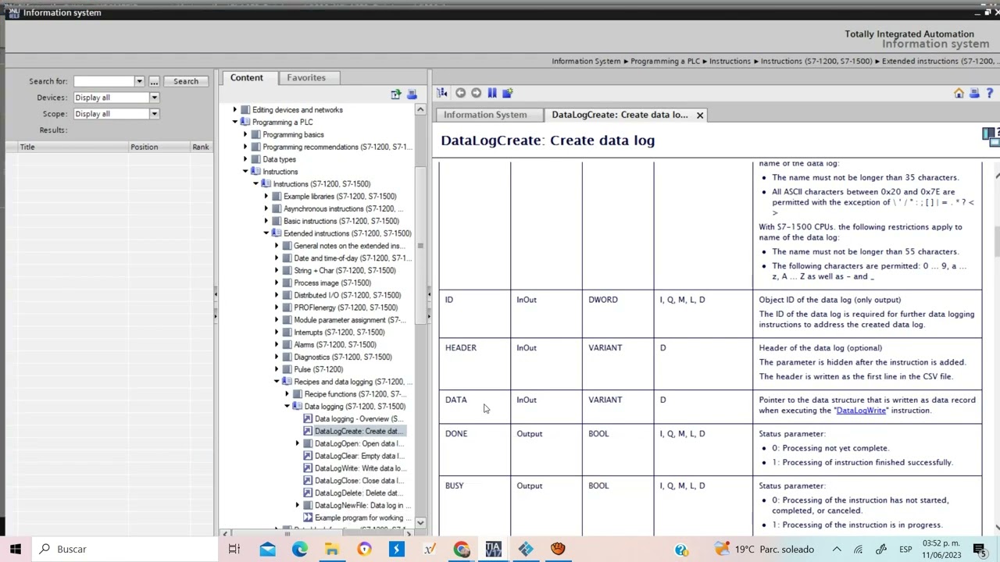Switch to the Favorites tab

pos(306,78)
